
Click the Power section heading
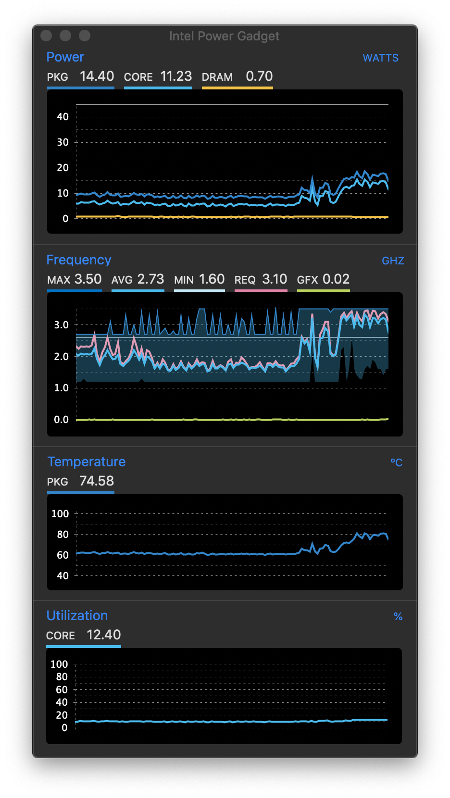[x=65, y=57]
